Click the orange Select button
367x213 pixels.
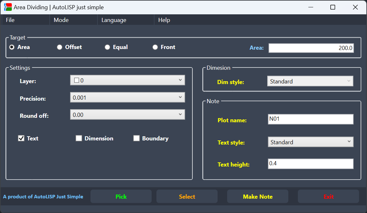click(x=187, y=196)
